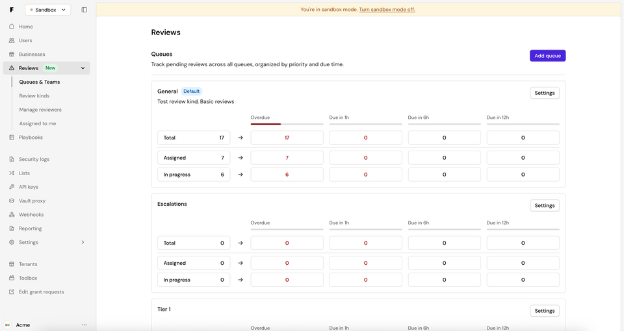Click the Webhooks icon in sidebar
Viewport: 624px width, 331px height.
tap(12, 215)
